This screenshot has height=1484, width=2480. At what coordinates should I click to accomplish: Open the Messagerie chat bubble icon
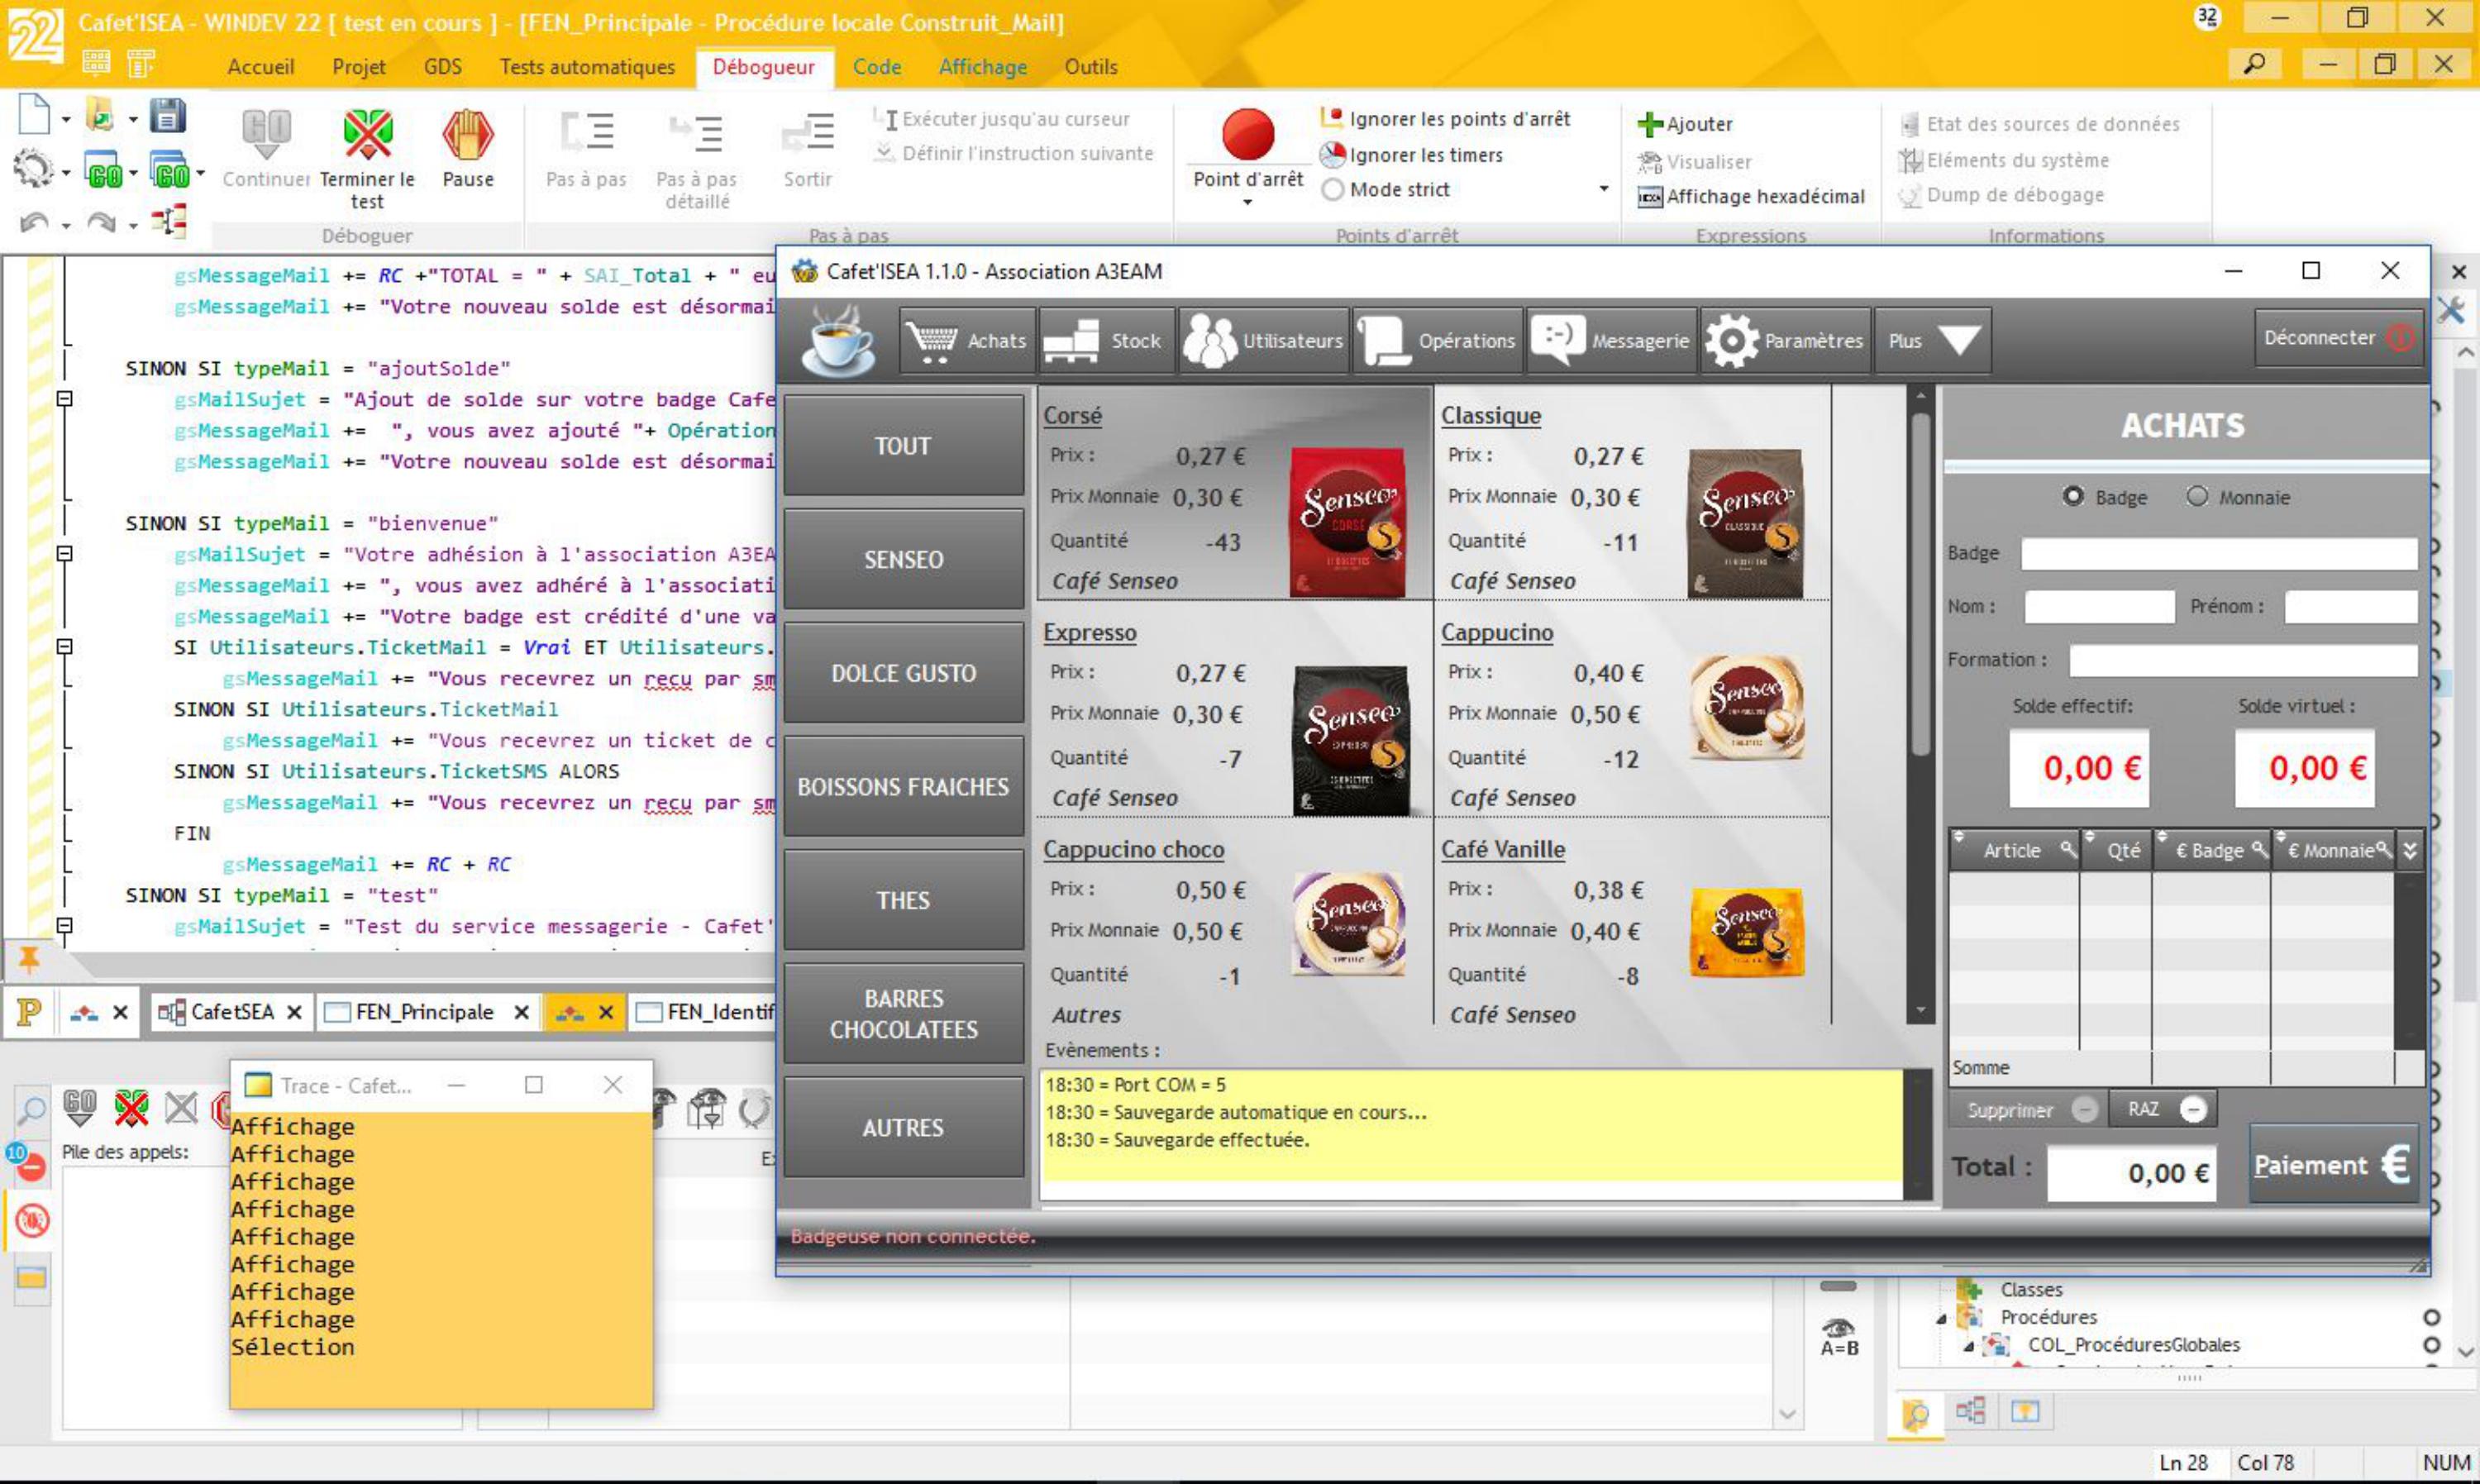(x=1611, y=341)
